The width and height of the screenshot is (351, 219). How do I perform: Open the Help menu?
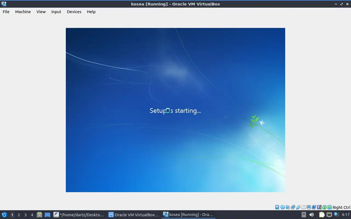91,12
